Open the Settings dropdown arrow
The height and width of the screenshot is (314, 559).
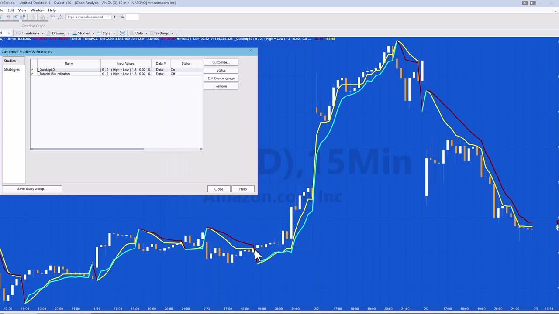(172, 33)
